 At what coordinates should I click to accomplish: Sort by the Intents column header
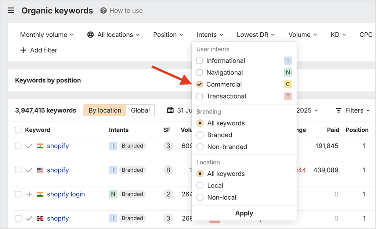[119, 130]
